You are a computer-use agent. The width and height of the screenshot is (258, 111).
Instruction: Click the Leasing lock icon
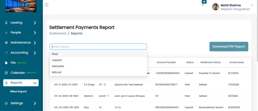6,23
